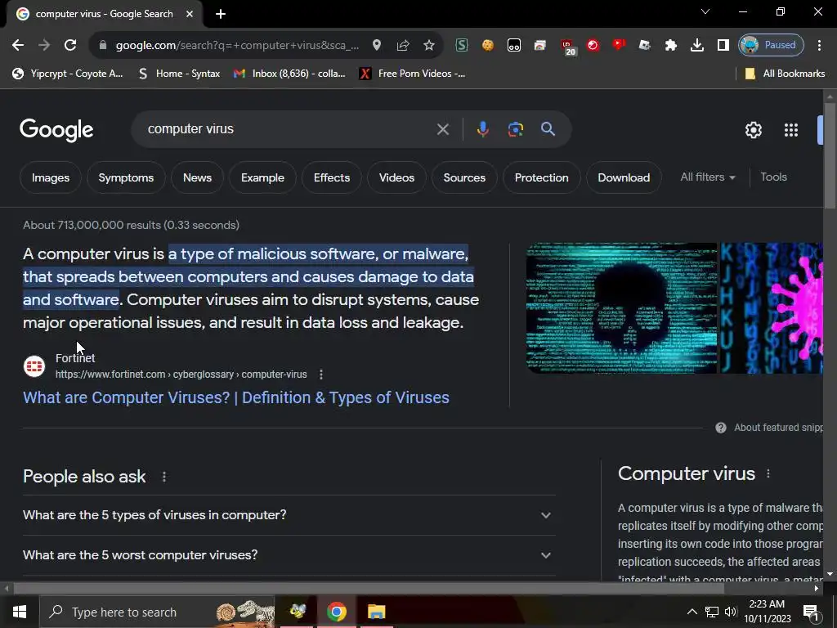This screenshot has height=628, width=837.
Task: Expand 5 worst computer viruses question
Action: [289, 555]
